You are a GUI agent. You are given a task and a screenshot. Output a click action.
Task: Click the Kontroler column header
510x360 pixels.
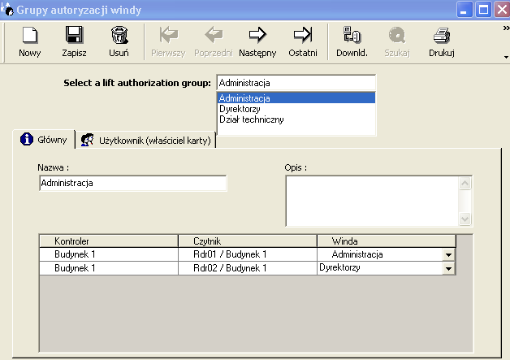pyautogui.click(x=109, y=241)
